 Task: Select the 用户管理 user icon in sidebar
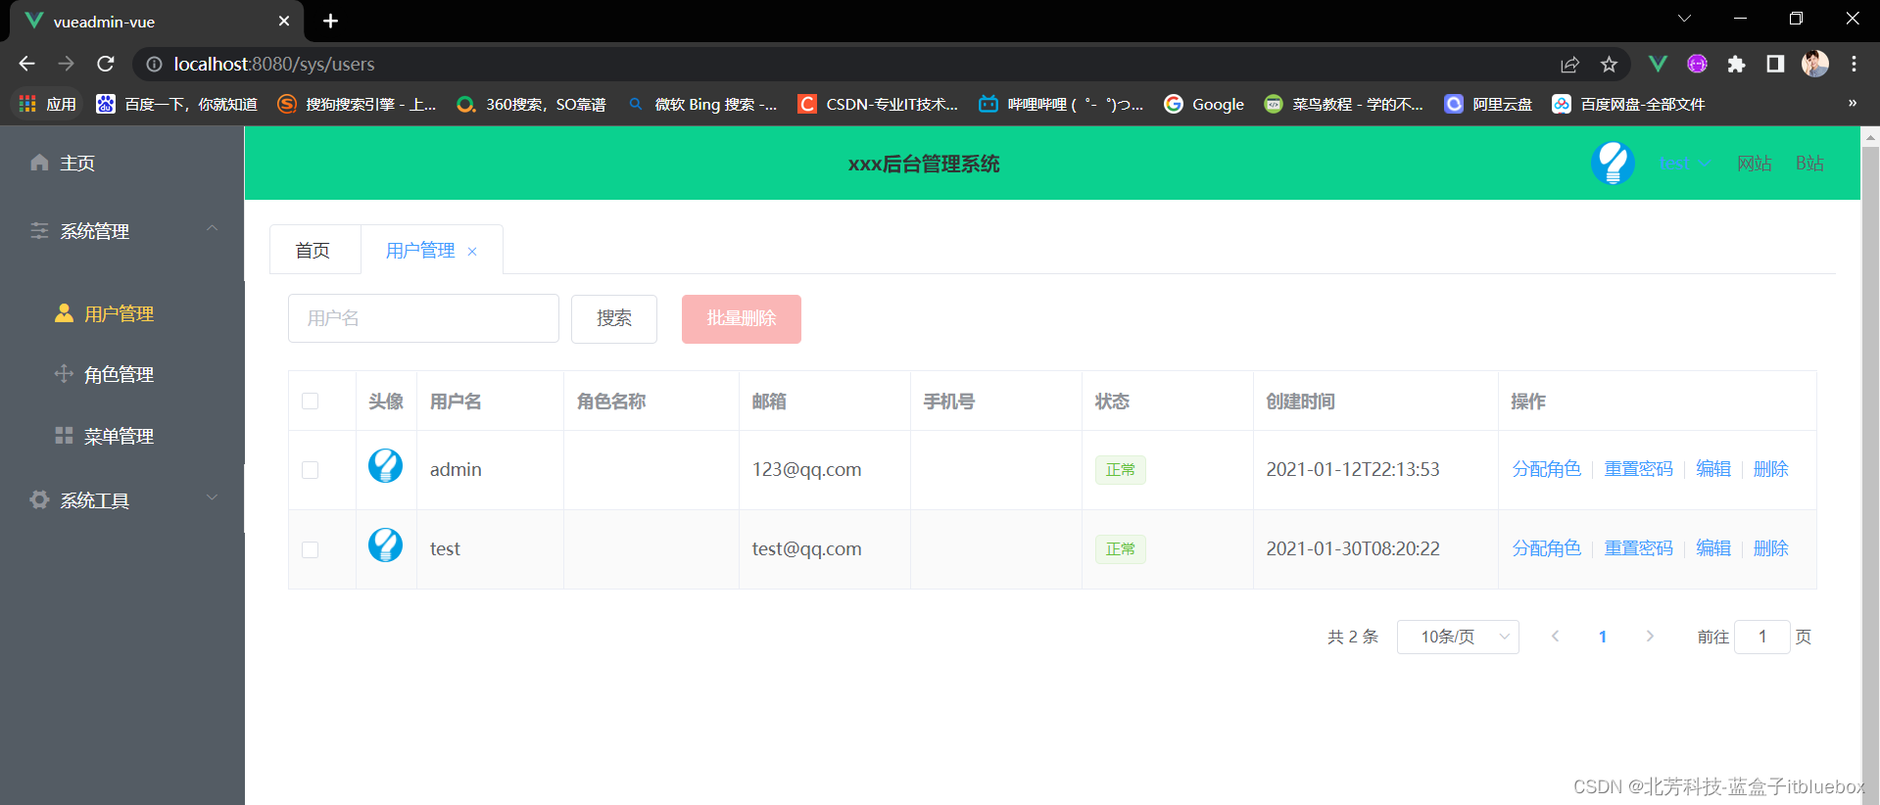click(x=64, y=313)
